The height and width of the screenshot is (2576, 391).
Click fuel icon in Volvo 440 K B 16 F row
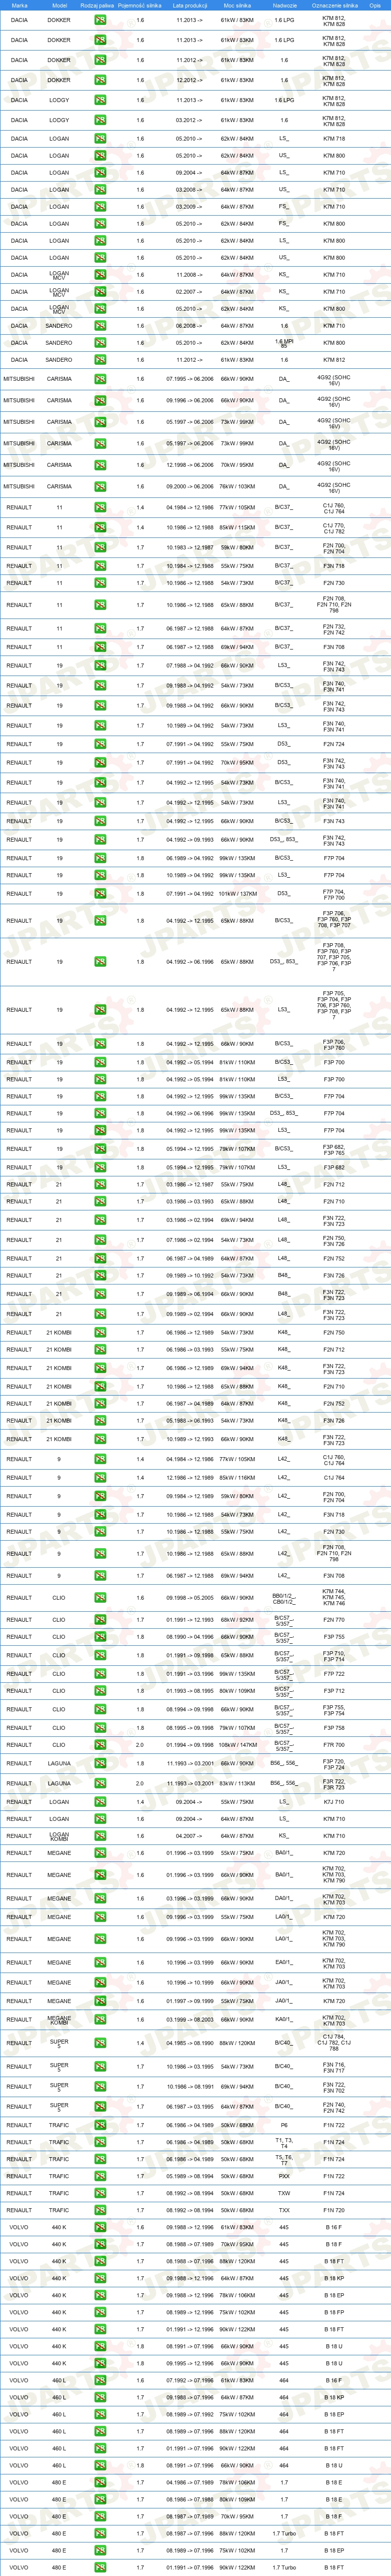(100, 2227)
